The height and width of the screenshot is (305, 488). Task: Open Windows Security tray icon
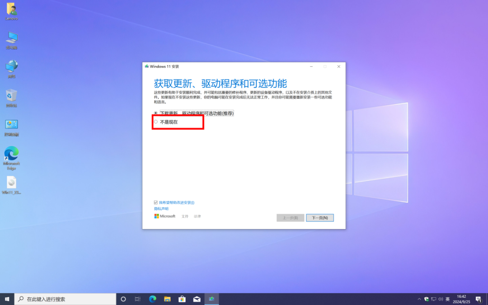tap(427, 299)
